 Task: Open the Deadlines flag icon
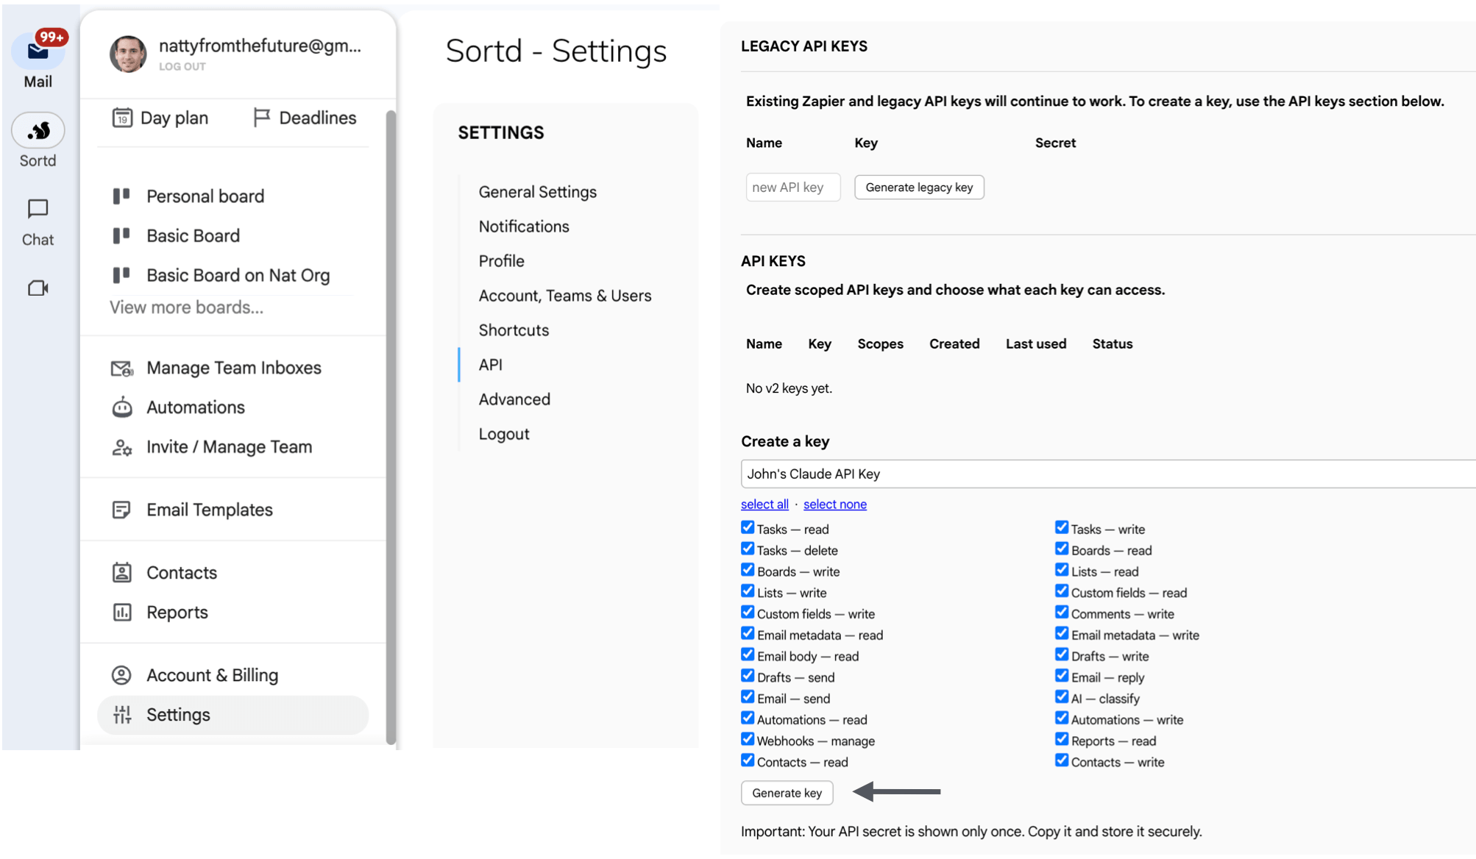(x=261, y=118)
